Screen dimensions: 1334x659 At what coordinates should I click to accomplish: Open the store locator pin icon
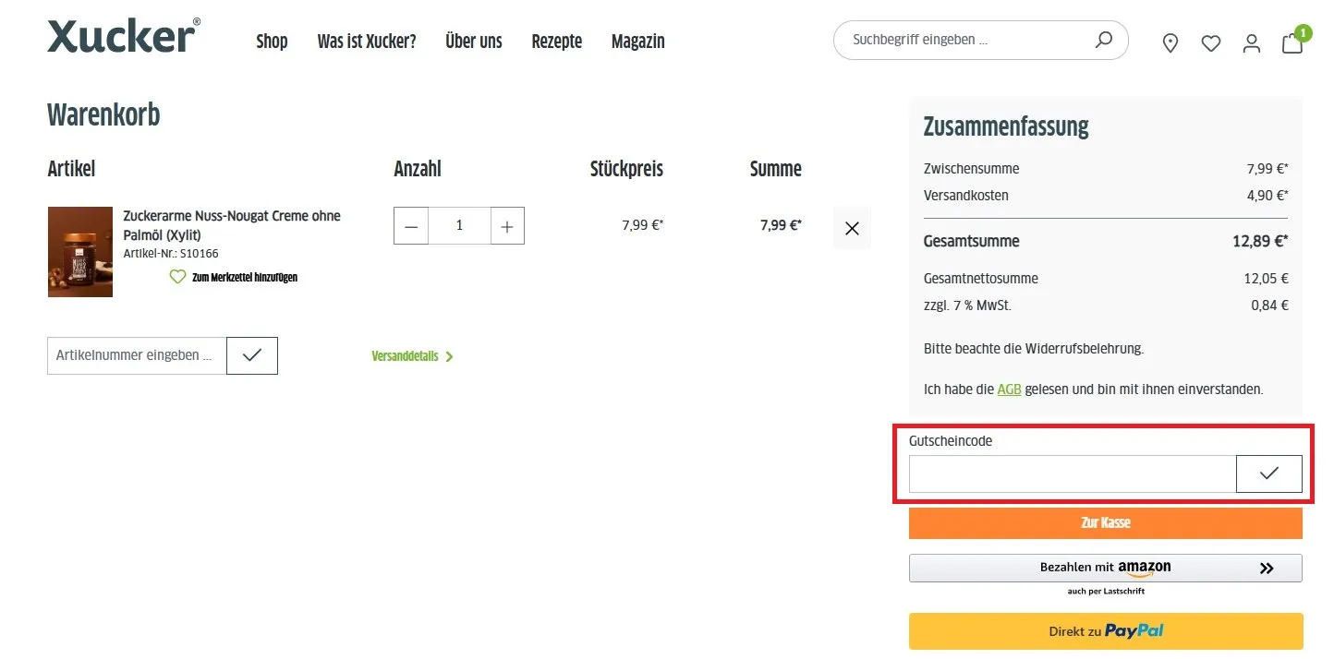point(1170,42)
